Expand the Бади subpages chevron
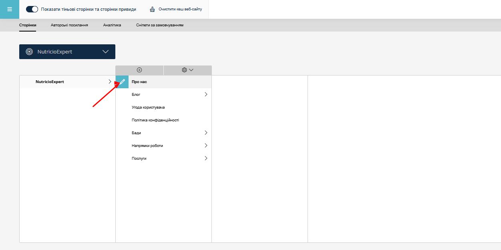 [206, 133]
